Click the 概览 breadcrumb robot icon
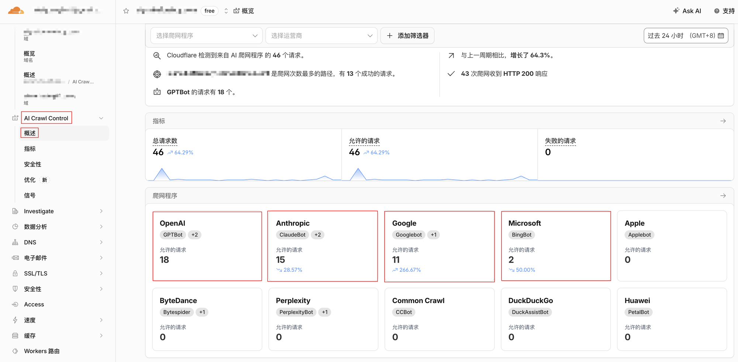This screenshot has width=738, height=362. point(237,11)
